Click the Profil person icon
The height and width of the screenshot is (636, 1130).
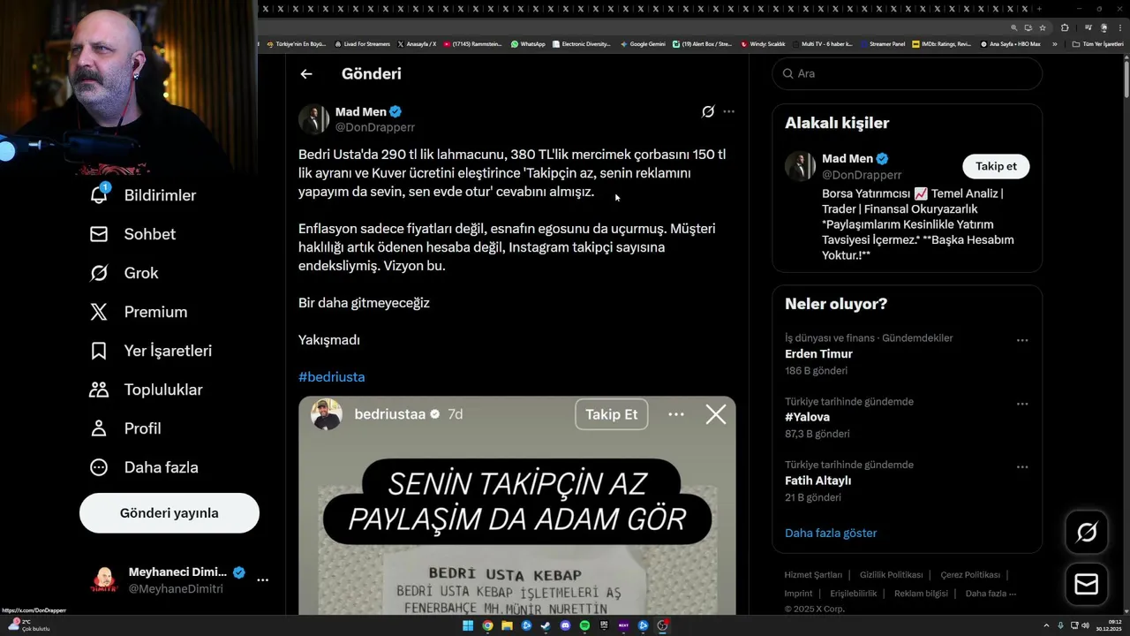coord(99,428)
